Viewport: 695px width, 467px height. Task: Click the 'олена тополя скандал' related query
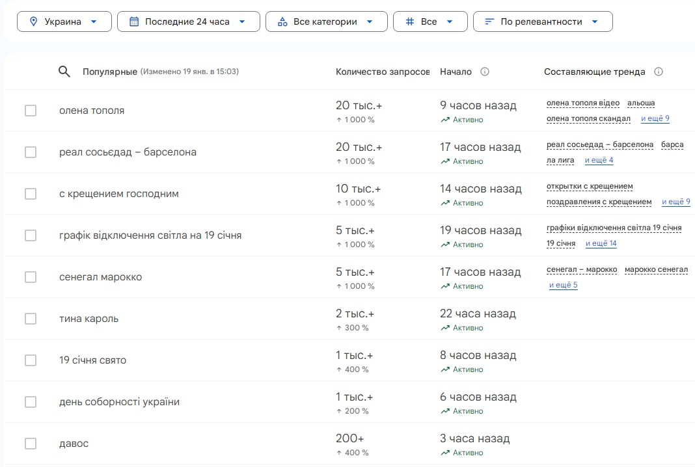pos(588,118)
